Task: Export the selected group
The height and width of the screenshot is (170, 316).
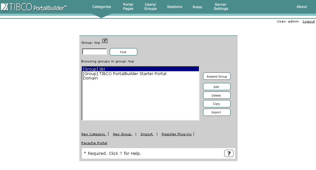Action: [x=216, y=112]
